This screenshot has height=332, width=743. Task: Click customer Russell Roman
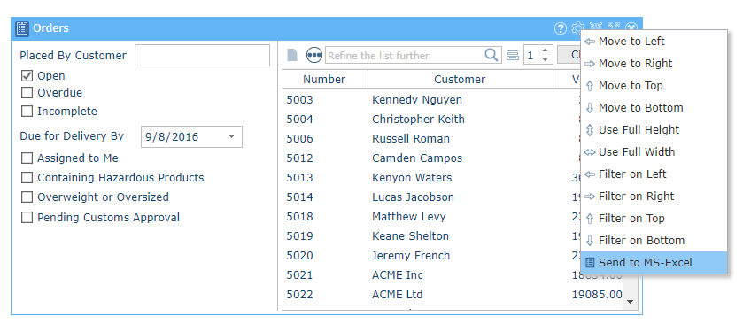[411, 139]
